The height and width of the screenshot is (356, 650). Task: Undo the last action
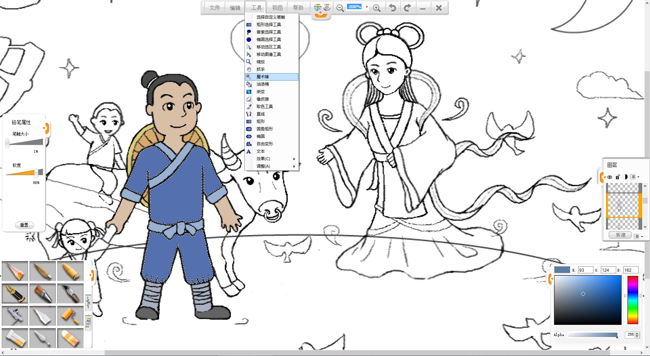coord(392,8)
